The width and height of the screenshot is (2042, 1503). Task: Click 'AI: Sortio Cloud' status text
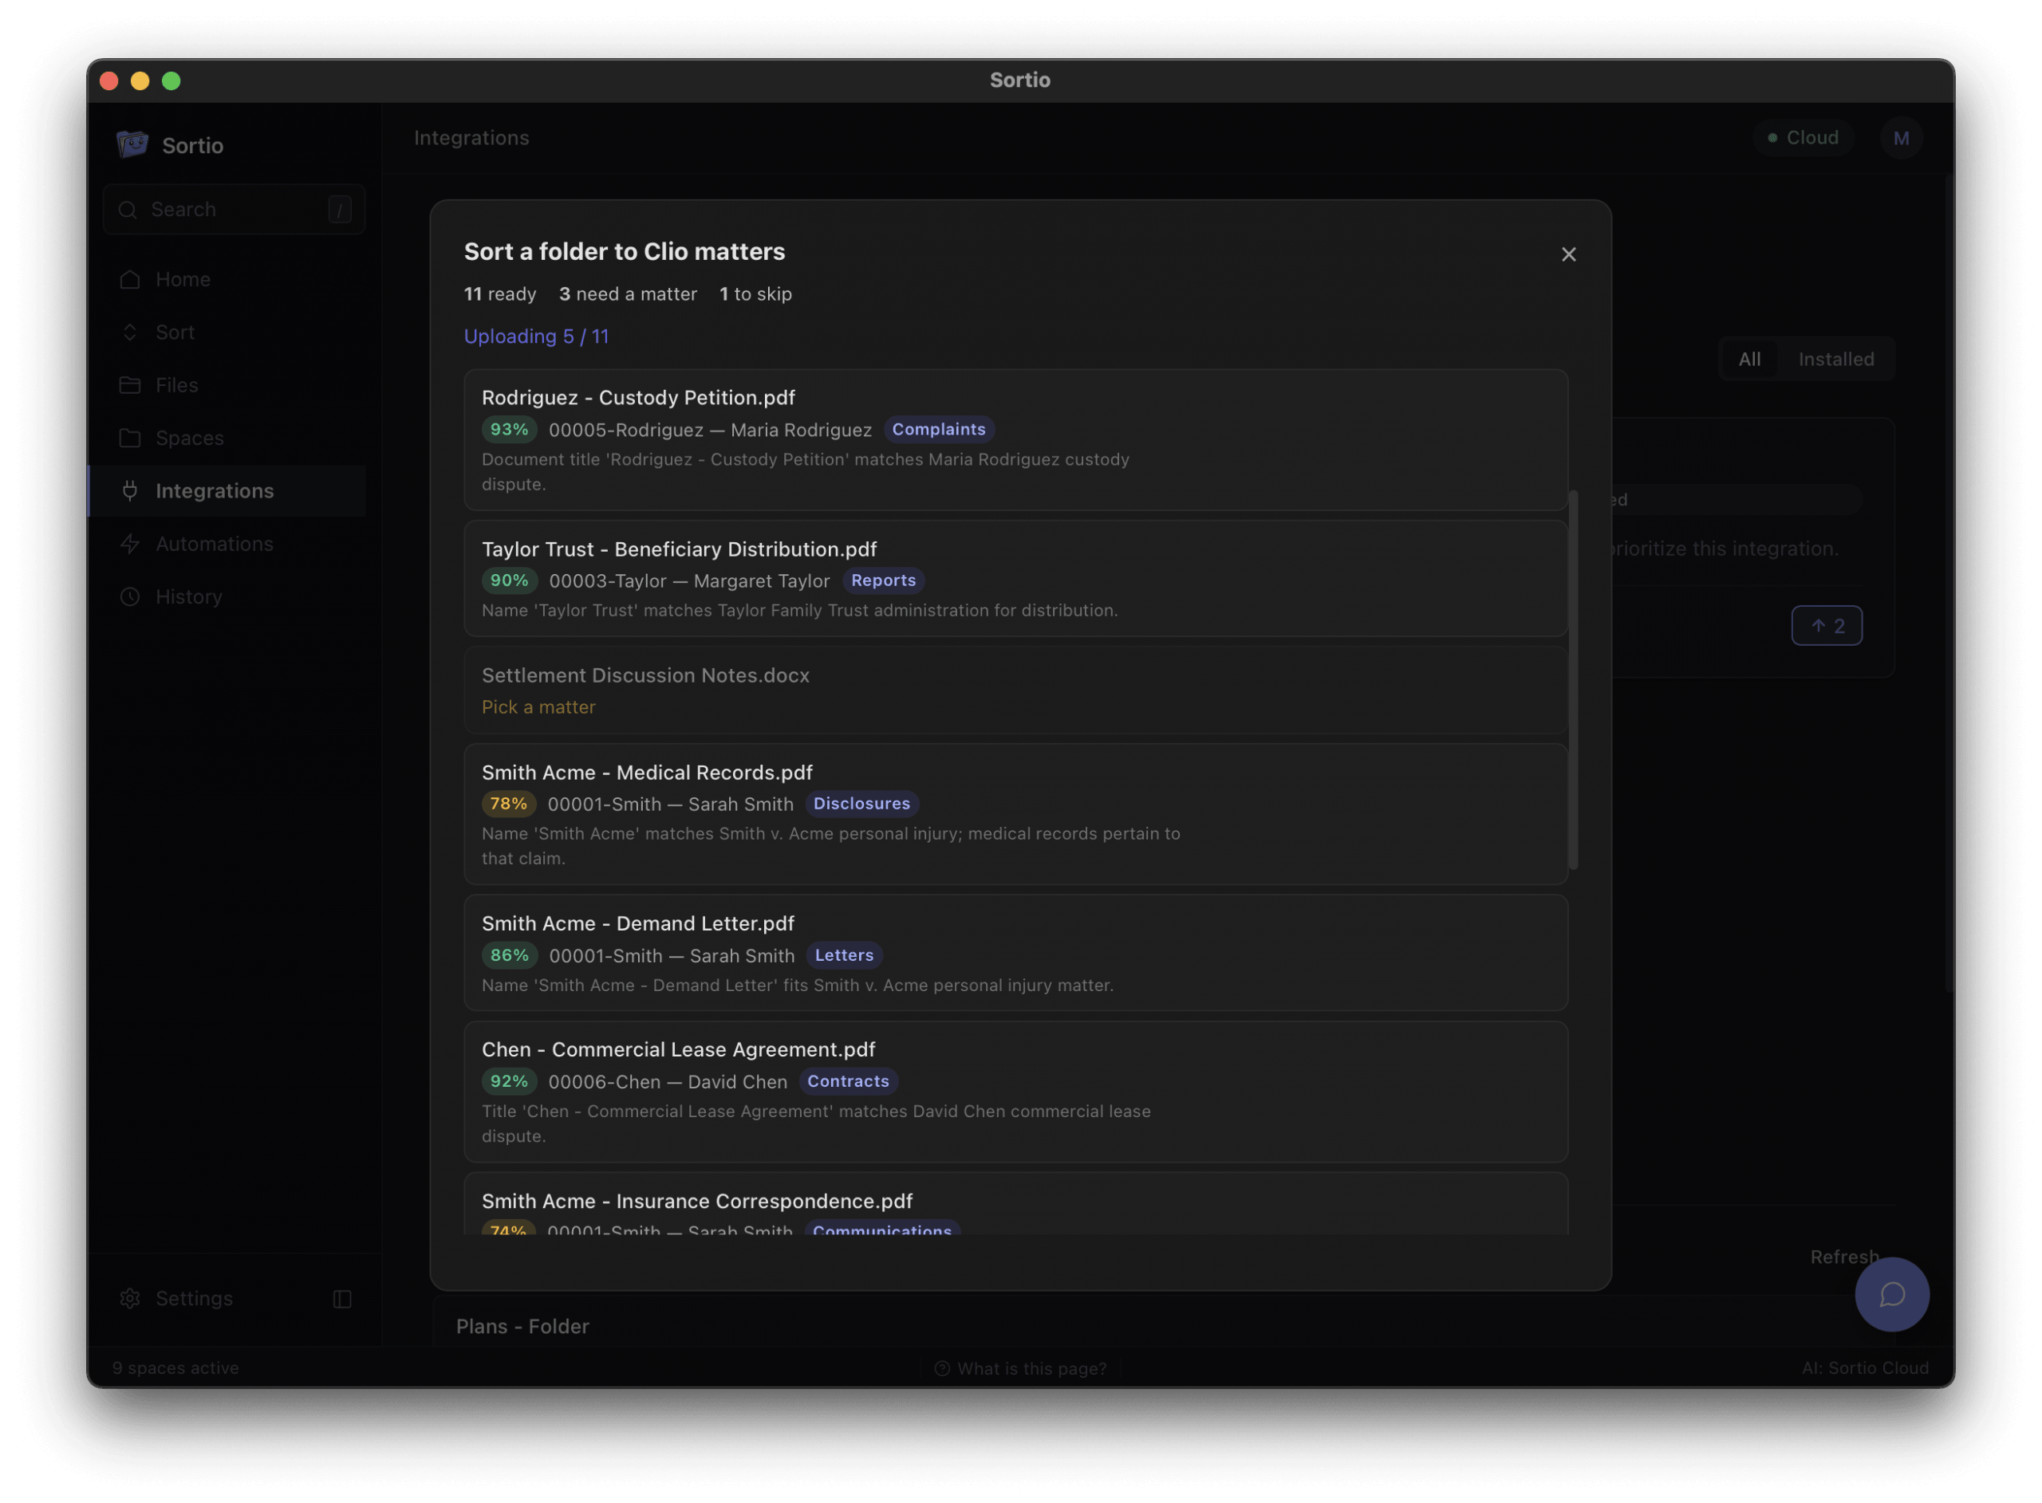(x=1865, y=1367)
